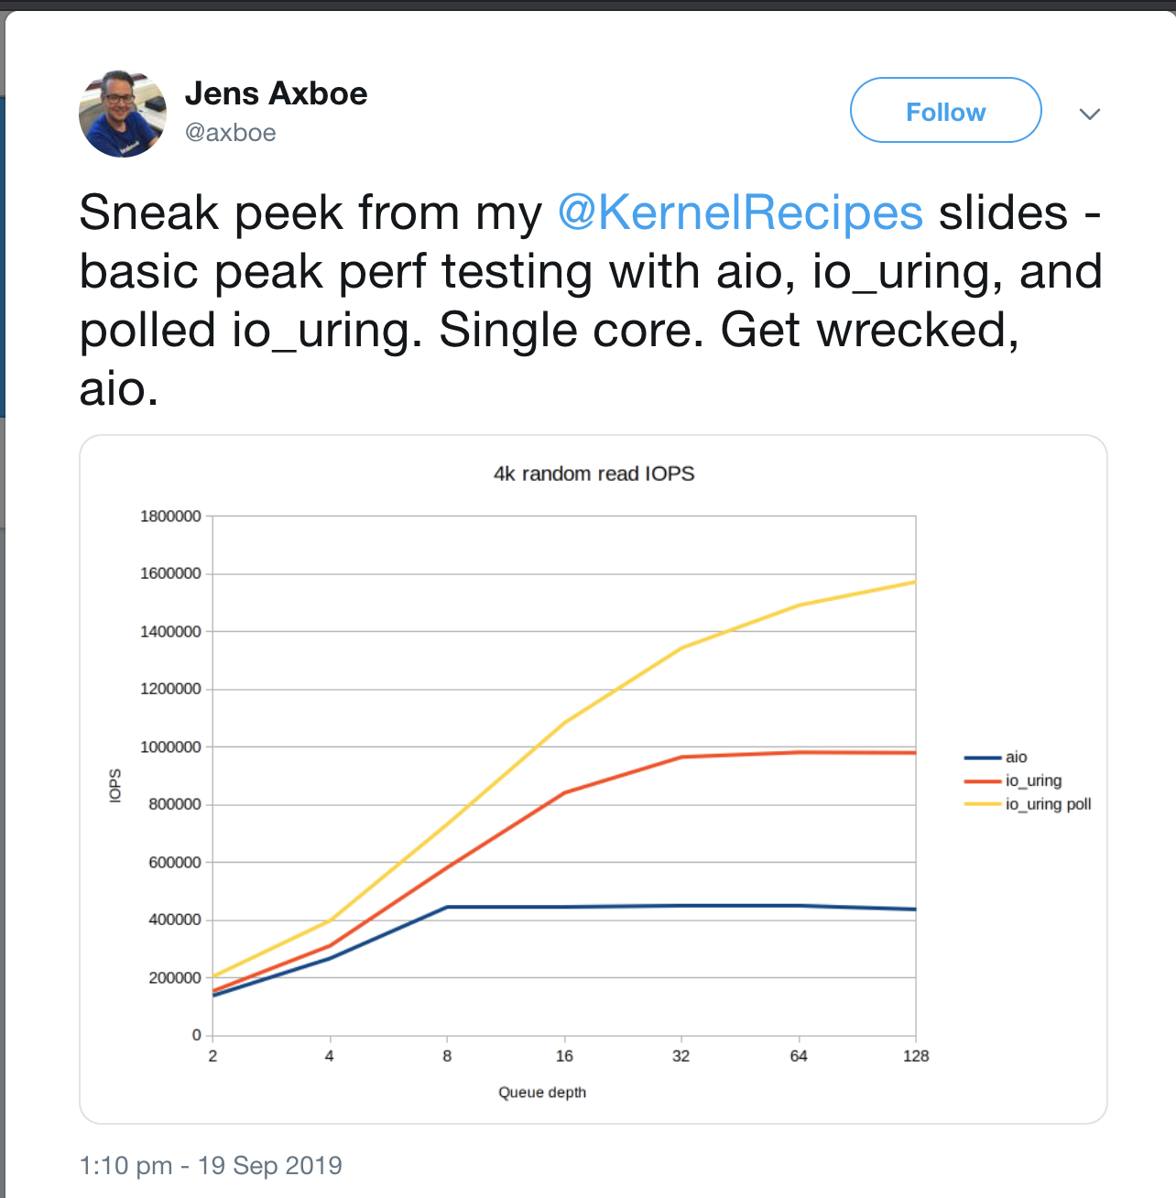Click the 128 queue depth axis tick label
1176x1198 pixels.
coord(916,1056)
